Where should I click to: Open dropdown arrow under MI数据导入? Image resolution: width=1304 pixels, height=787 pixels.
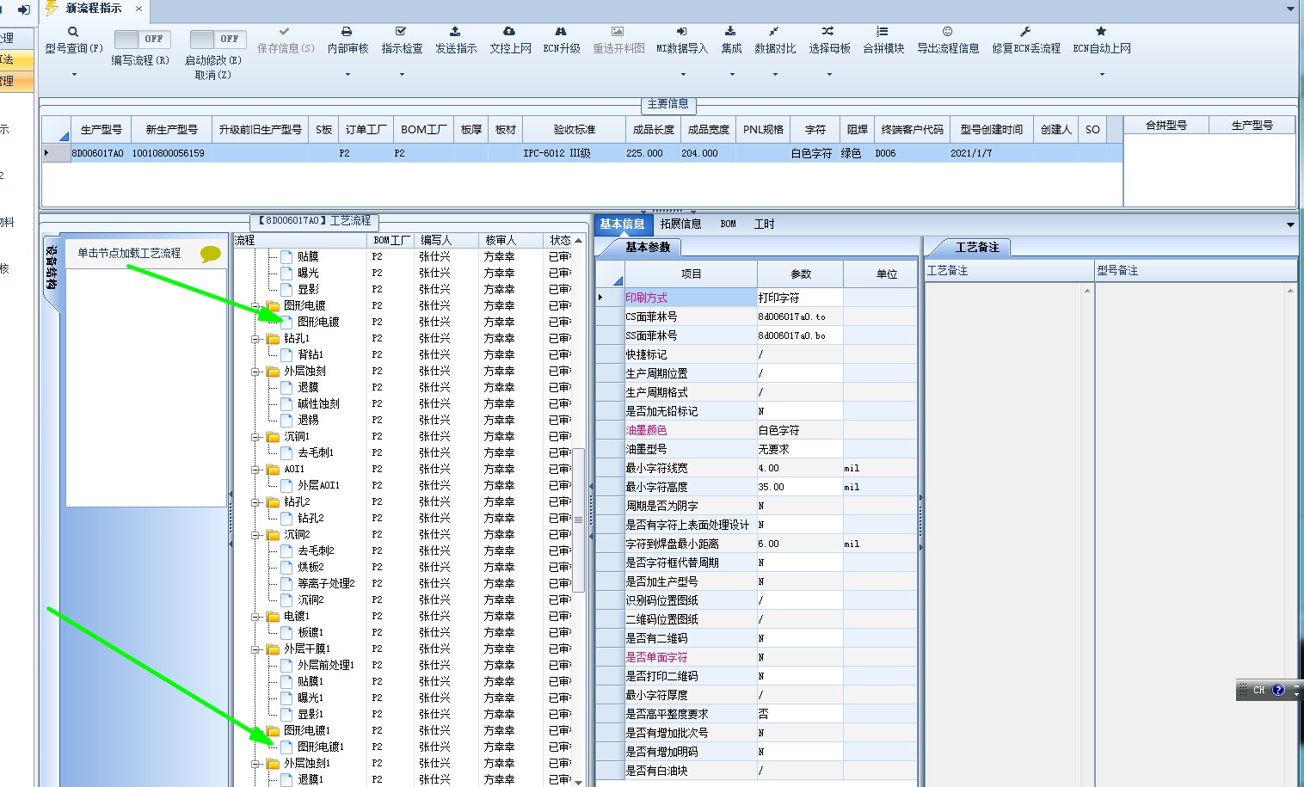pos(681,75)
